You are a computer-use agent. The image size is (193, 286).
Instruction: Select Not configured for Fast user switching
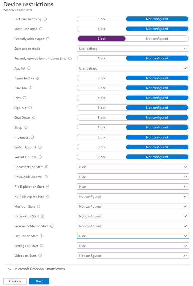tap(157, 19)
